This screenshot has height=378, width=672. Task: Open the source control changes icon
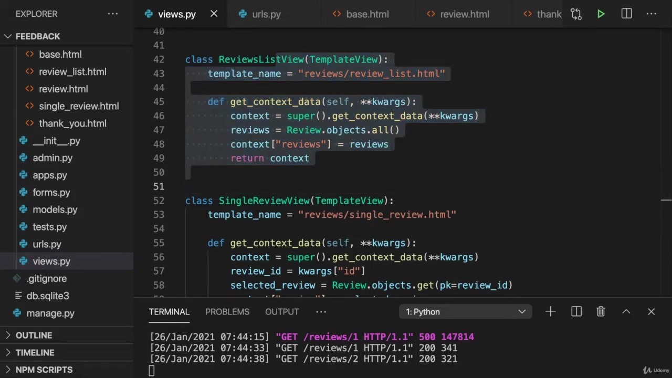click(576, 14)
